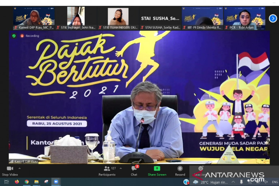The image size is (279, 186).
Task: Click the Stop Video camera button
Action: (10, 171)
